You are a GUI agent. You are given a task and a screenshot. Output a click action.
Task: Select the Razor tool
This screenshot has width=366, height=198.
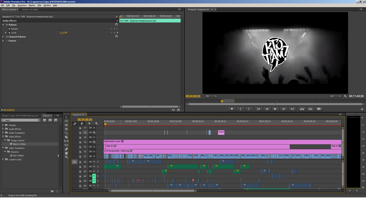click(66, 137)
